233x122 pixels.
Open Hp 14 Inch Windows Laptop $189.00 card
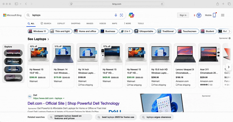[x=87, y=66]
